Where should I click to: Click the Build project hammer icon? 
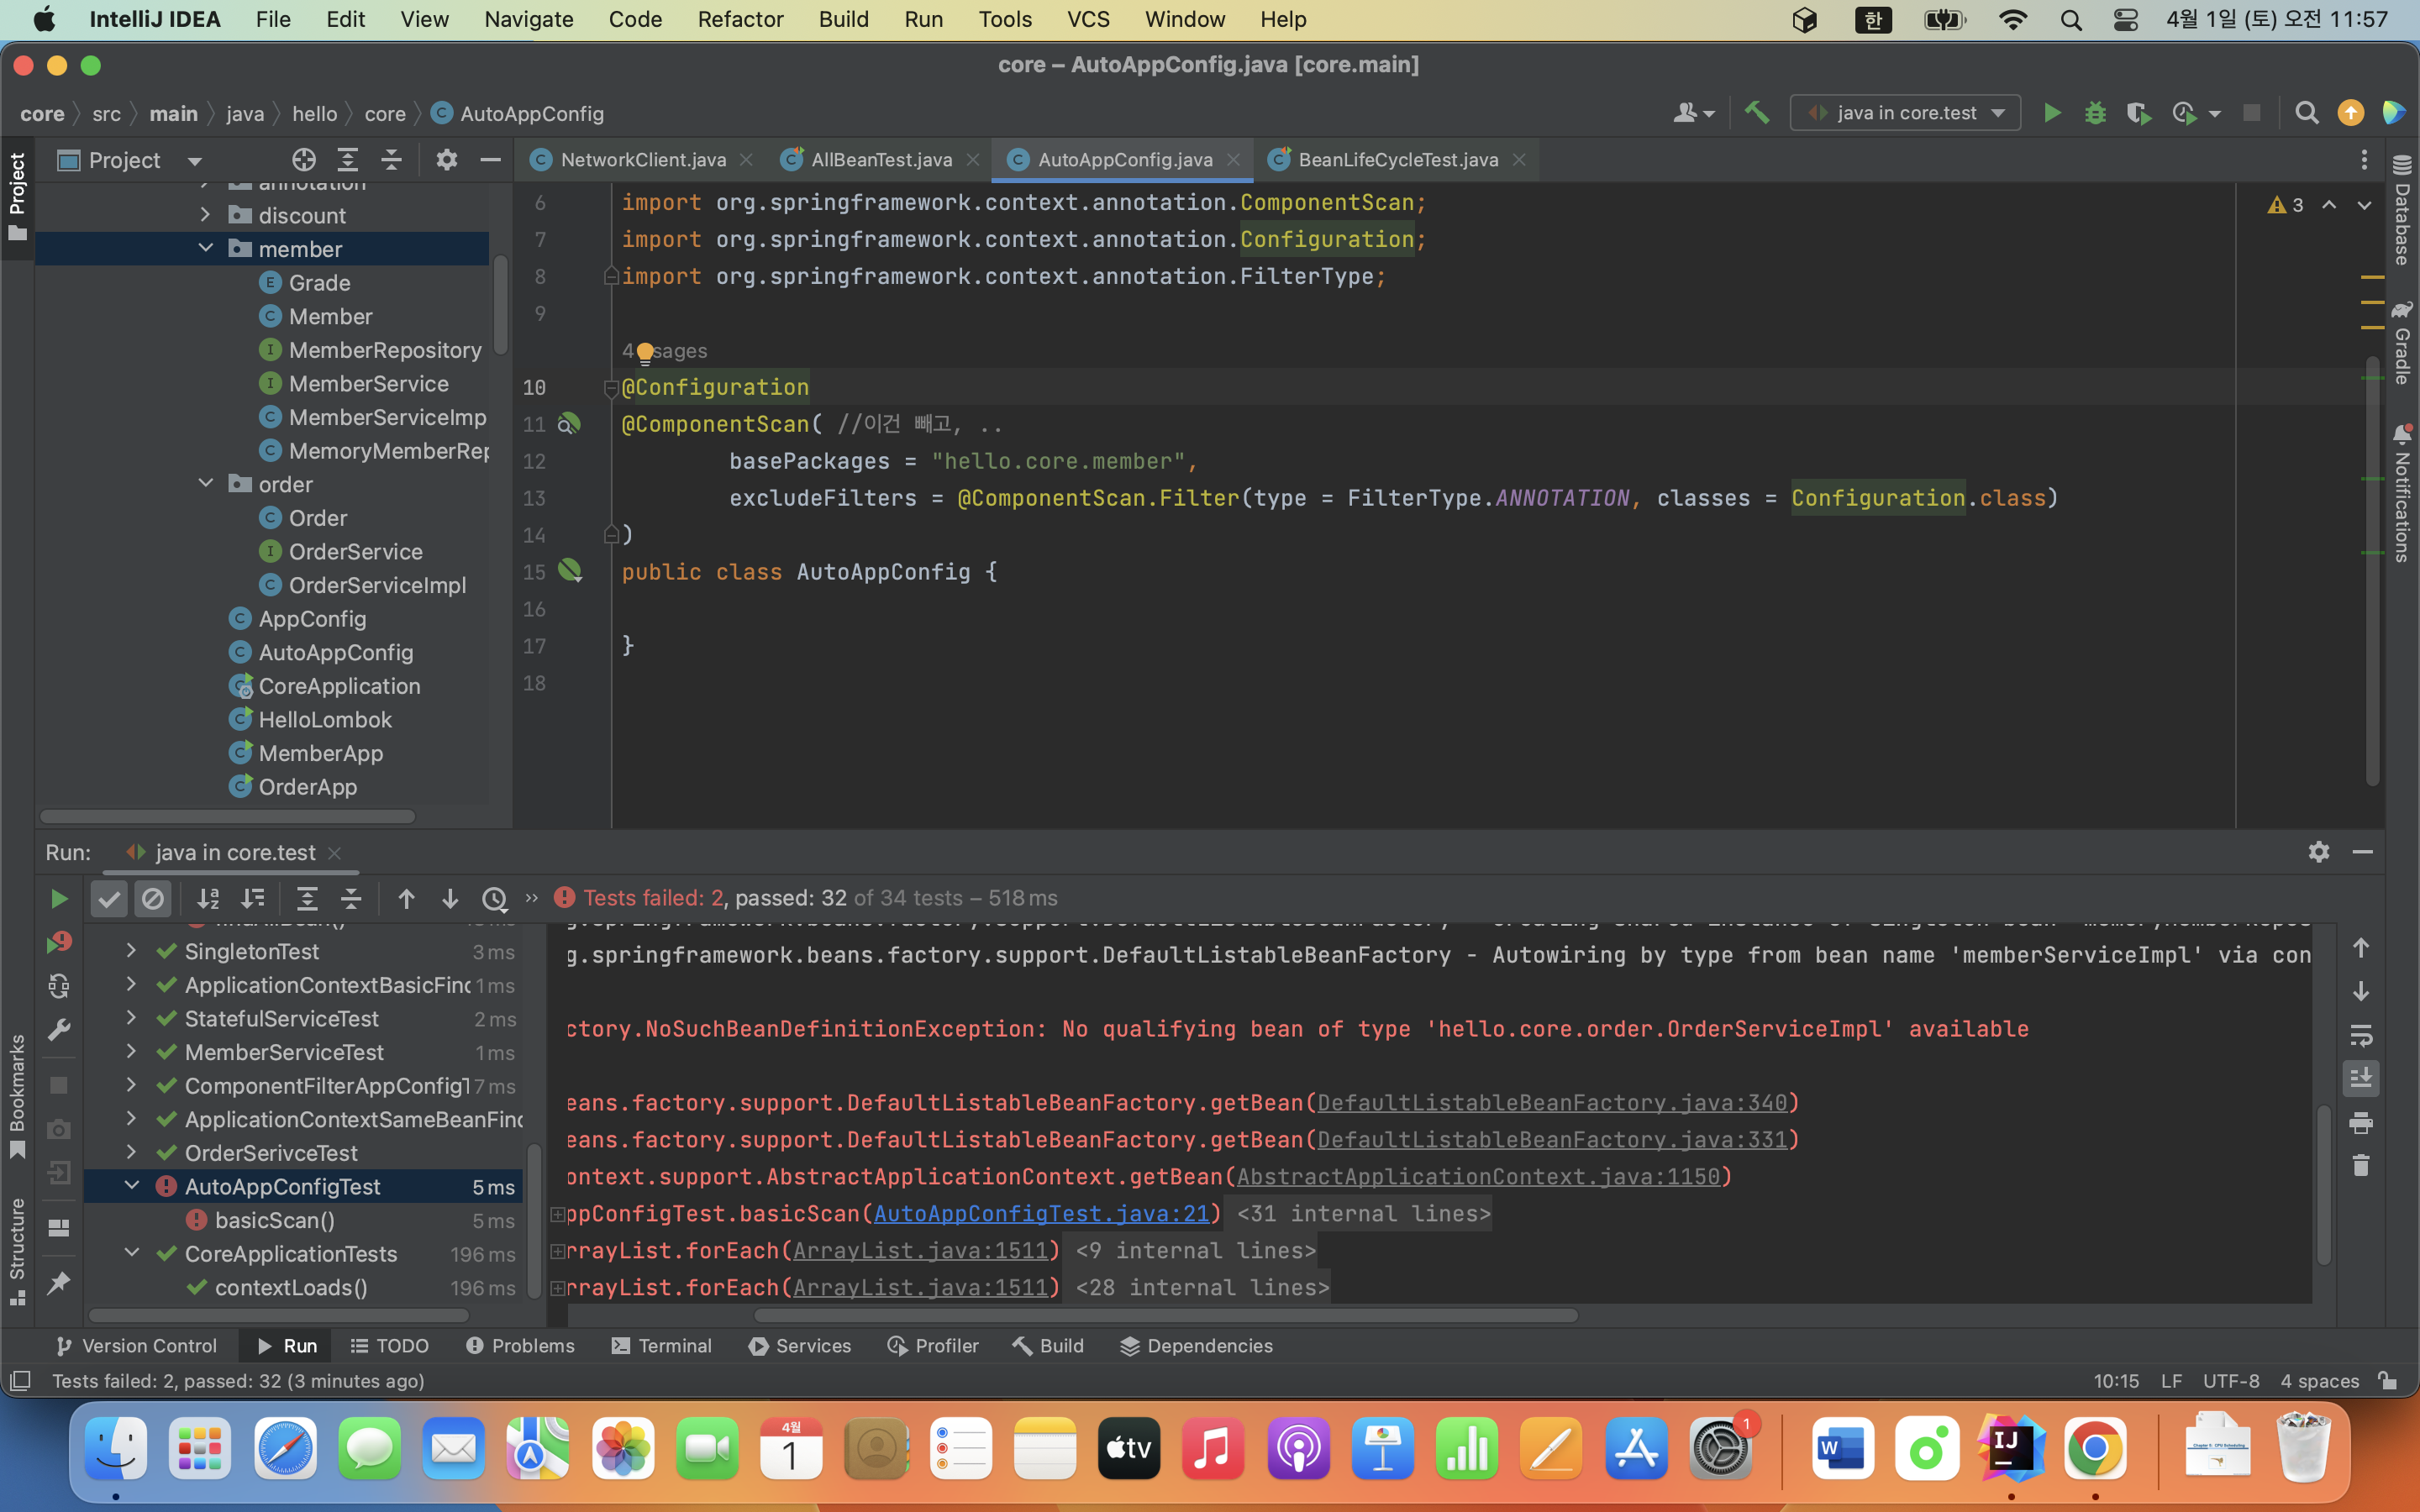pyautogui.click(x=1757, y=113)
